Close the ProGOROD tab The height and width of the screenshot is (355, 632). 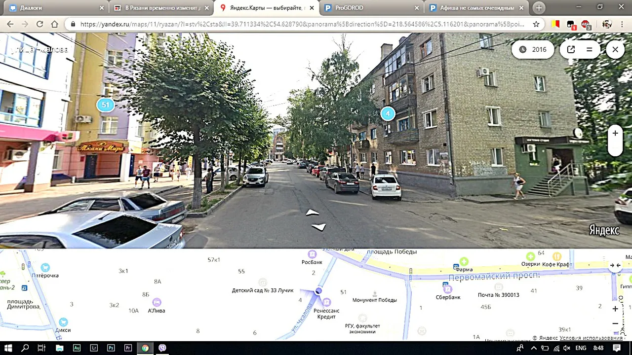click(417, 8)
